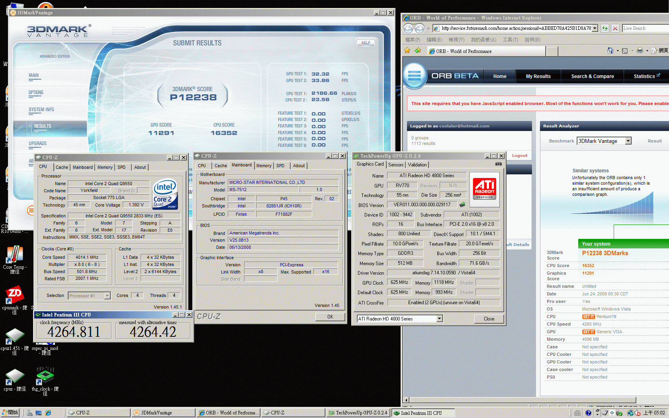669x418 pixels.
Task: Click the Intel Core 2 Quad logo
Action: click(x=165, y=194)
